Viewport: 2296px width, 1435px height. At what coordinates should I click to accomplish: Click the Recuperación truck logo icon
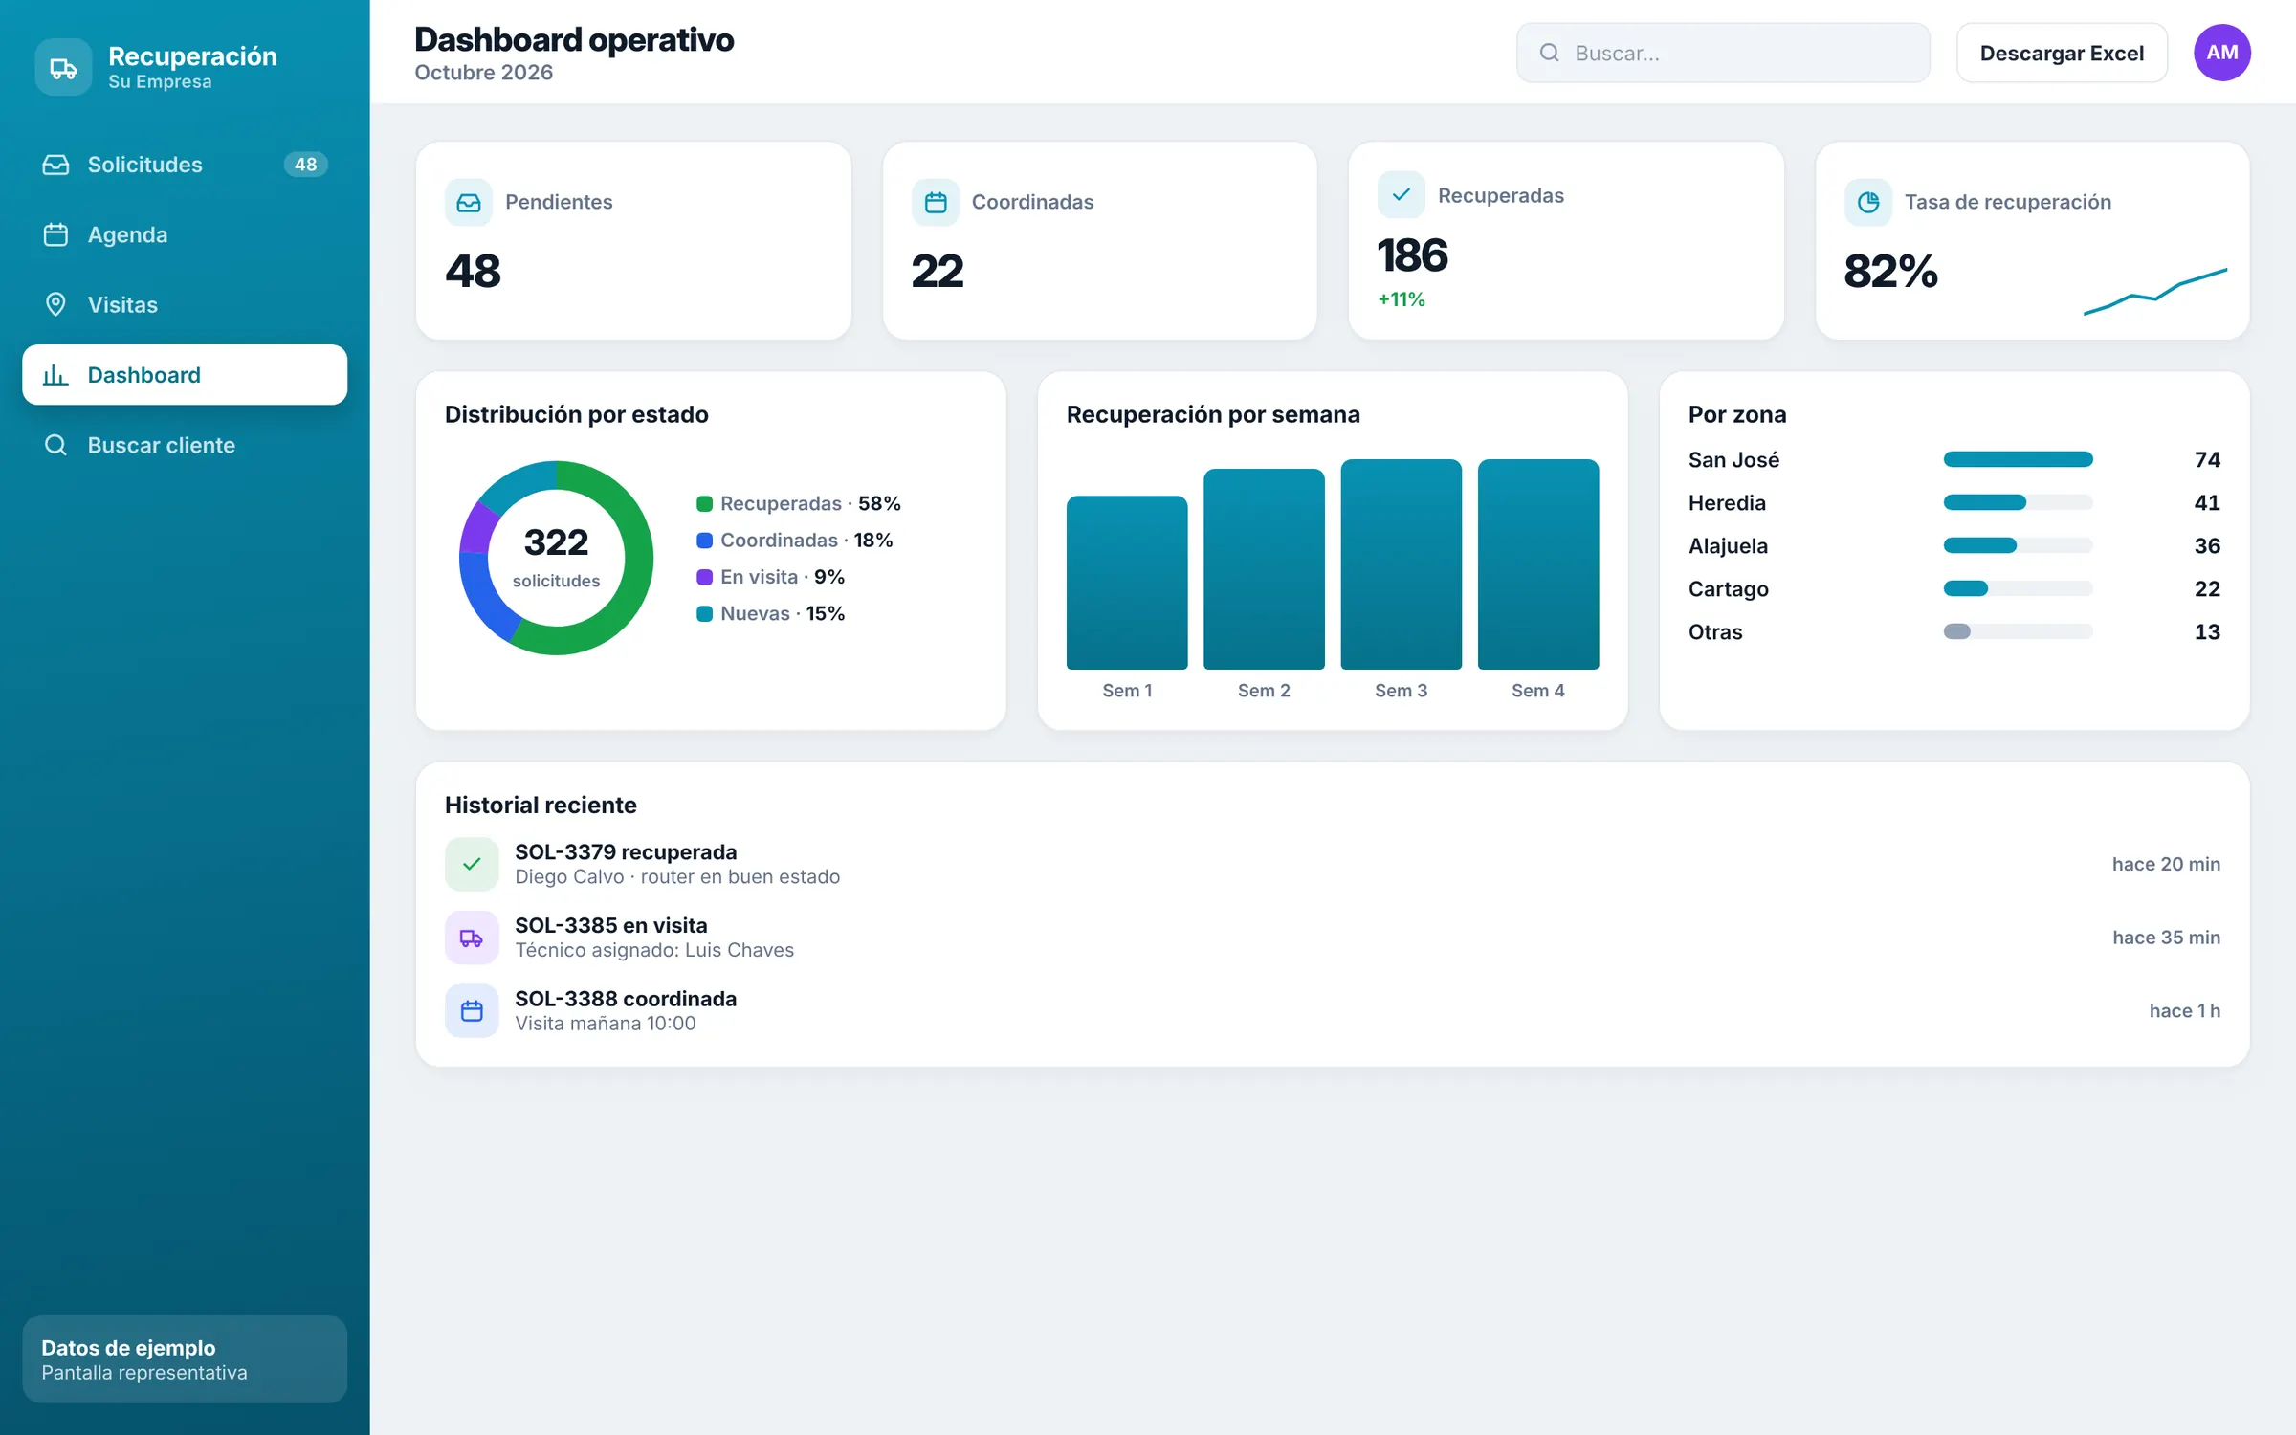tap(63, 67)
